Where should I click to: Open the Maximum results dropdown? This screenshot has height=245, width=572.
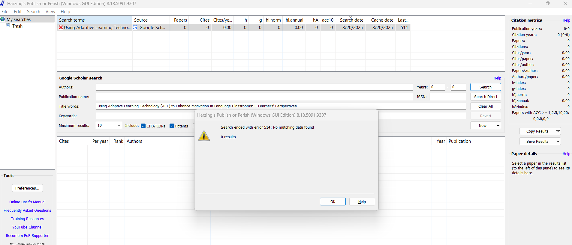tap(119, 125)
